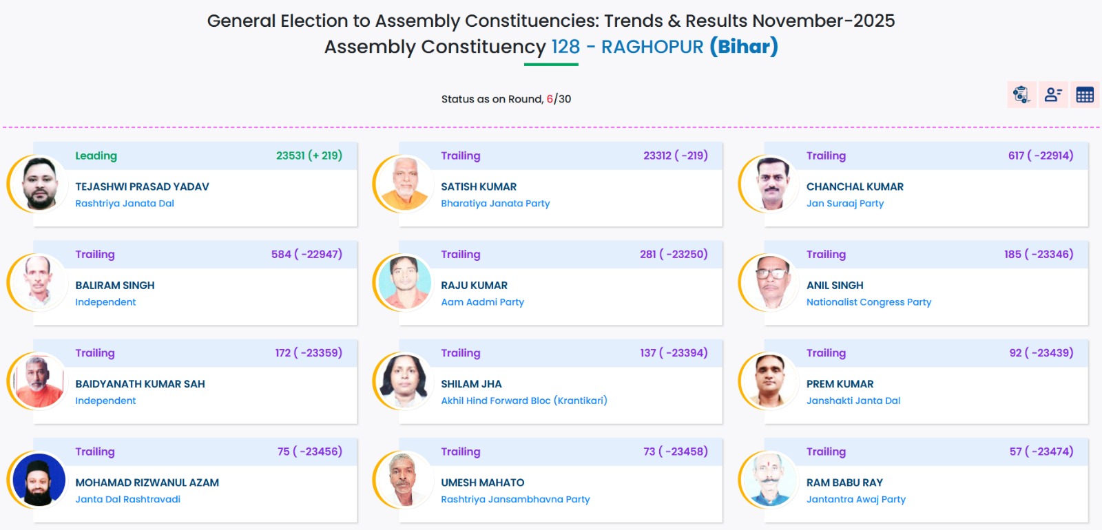The width and height of the screenshot is (1102, 530).
Task: Click the UMESH MAHATO candidate name
Action: point(482,483)
